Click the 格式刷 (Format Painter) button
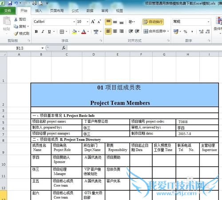222x200 pixels. 22,34
